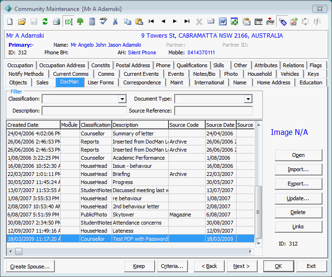Click the Cut scissors icon

pos(115,21)
